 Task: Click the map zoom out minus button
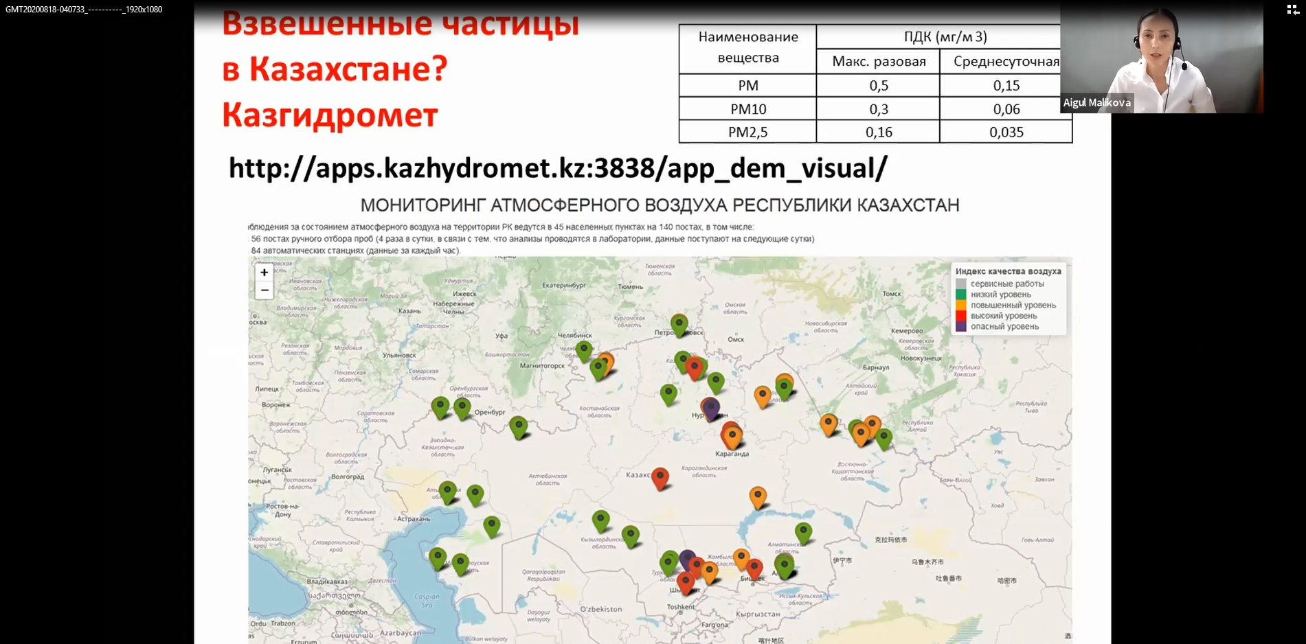pyautogui.click(x=264, y=290)
